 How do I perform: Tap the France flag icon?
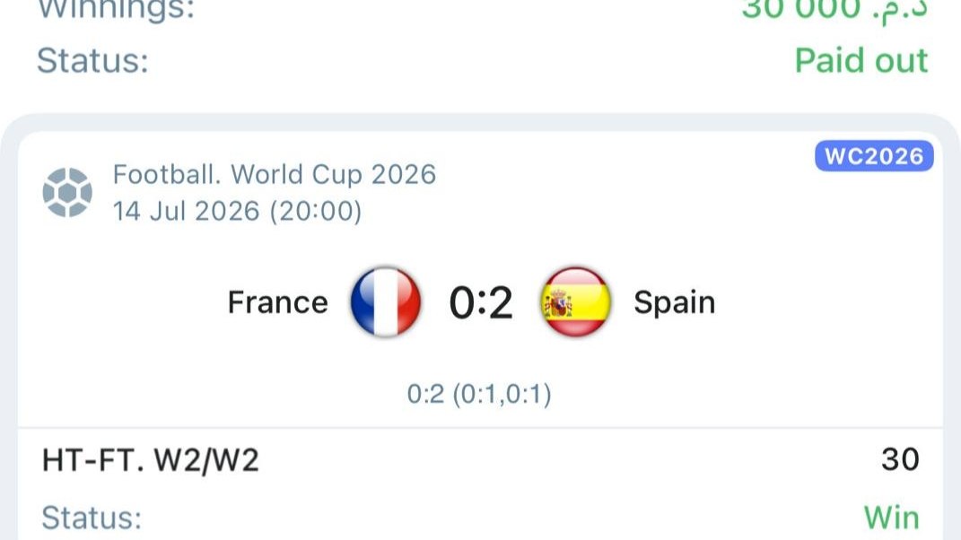(x=386, y=301)
